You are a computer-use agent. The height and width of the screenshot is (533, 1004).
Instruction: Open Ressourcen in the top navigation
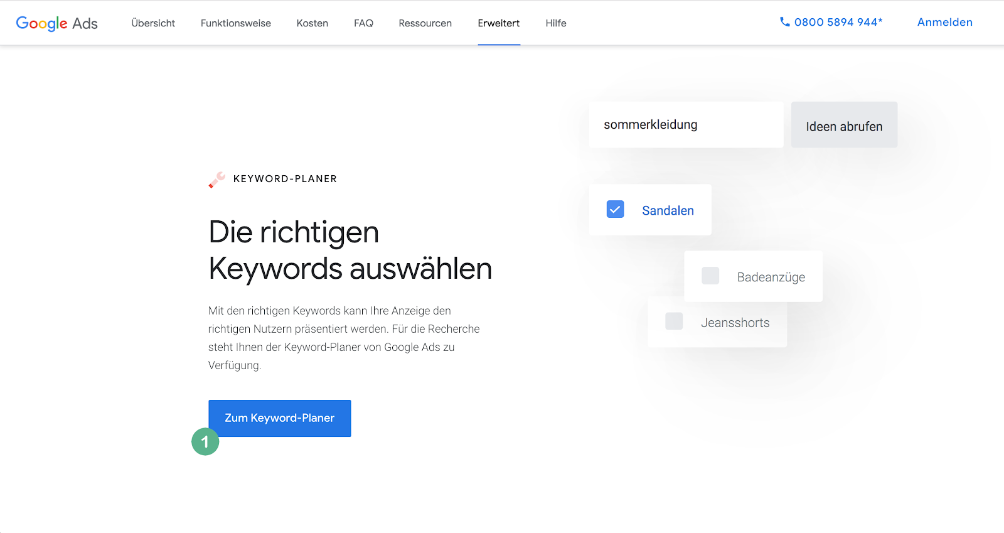pyautogui.click(x=425, y=23)
